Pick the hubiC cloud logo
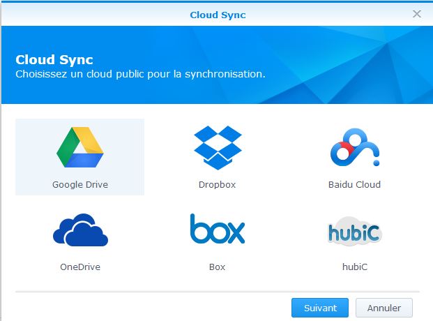 tap(354, 232)
